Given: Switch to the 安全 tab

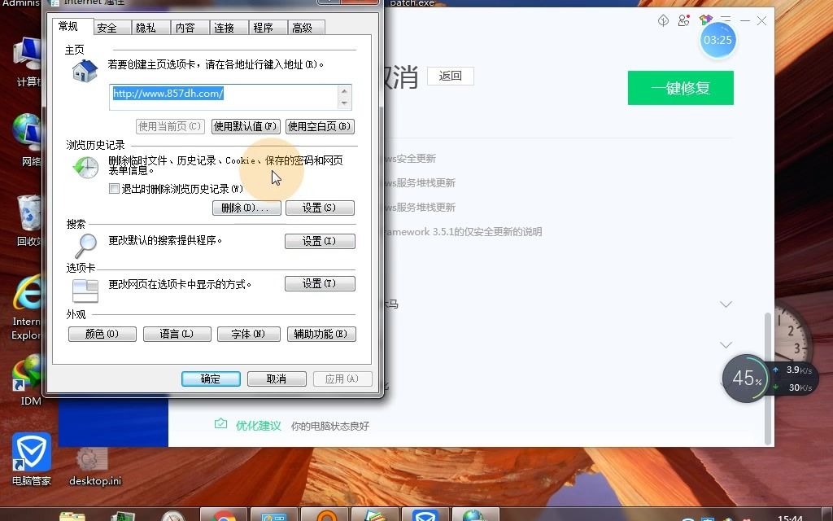Looking at the screenshot, I should (x=110, y=27).
